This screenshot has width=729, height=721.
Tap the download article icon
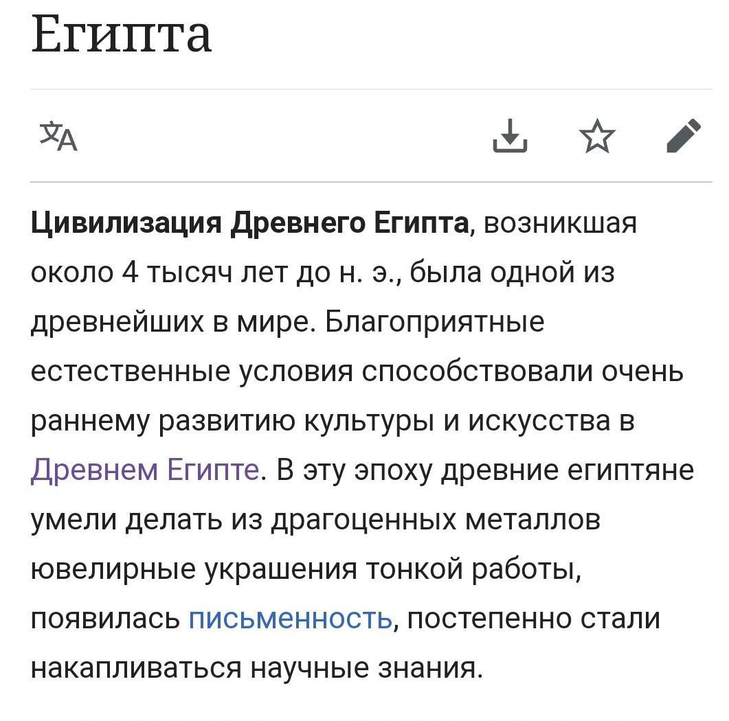click(x=510, y=136)
